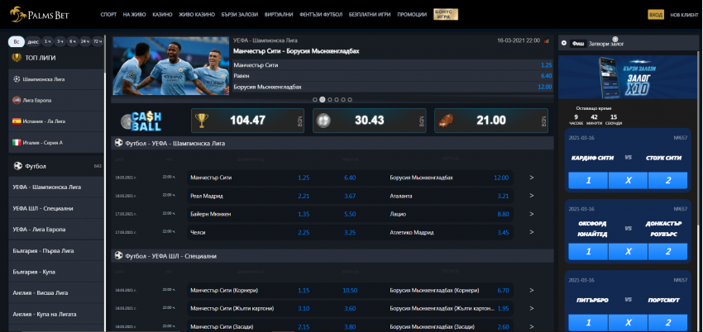Click the bronze car jackpot 21.00
703x332 pixels.
490,121
